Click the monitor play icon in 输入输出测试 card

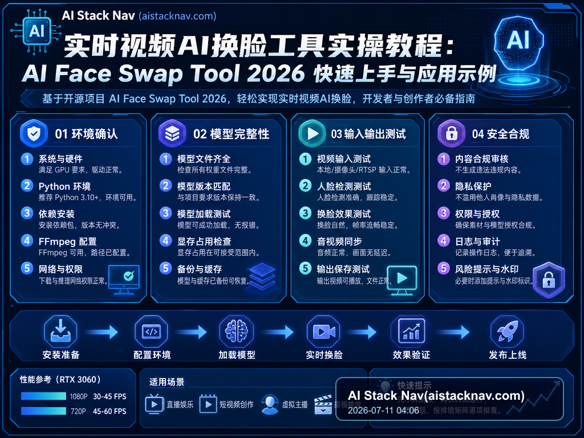(x=402, y=281)
